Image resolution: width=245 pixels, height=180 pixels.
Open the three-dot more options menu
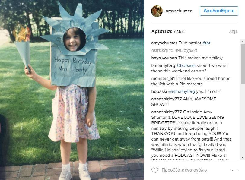[234, 170]
